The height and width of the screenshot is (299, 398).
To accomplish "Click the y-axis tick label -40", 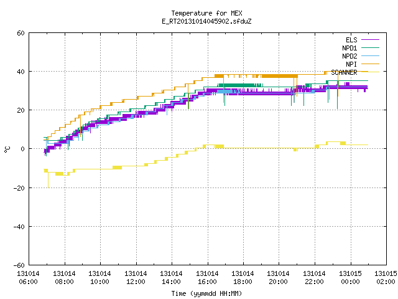I will 19,227.
